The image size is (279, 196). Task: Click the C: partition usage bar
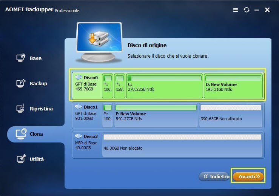165,78
